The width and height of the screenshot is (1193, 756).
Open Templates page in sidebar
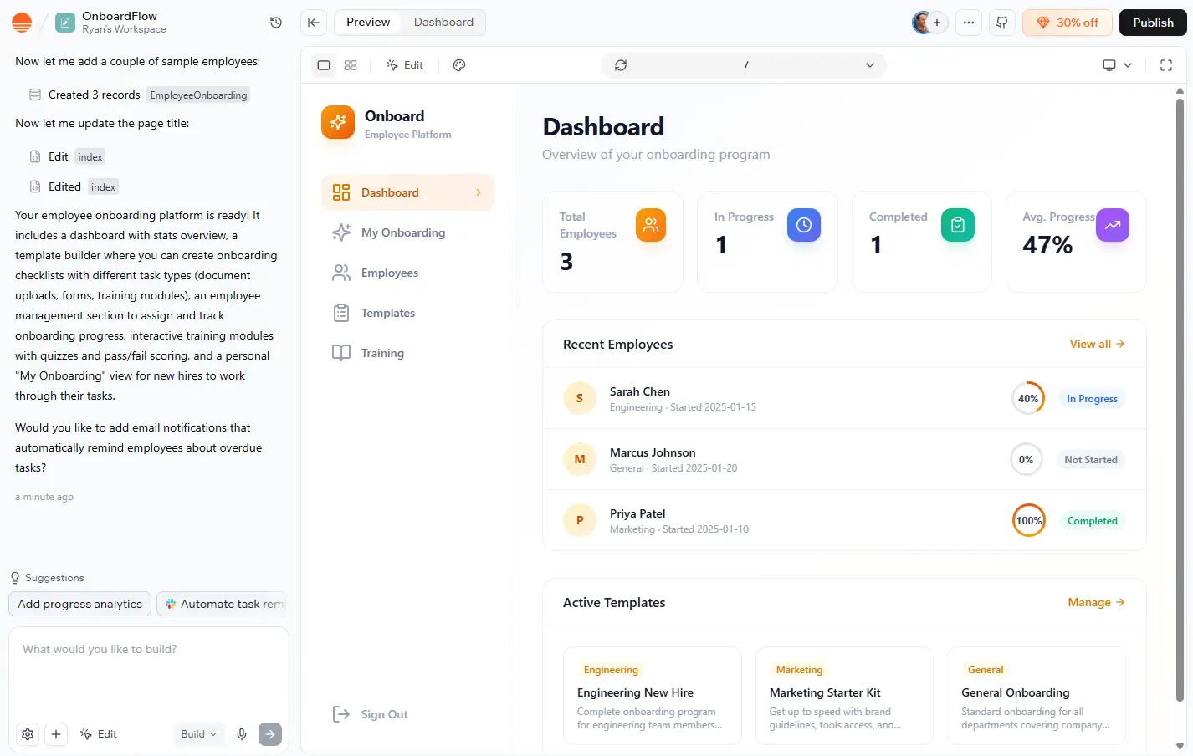407,313
